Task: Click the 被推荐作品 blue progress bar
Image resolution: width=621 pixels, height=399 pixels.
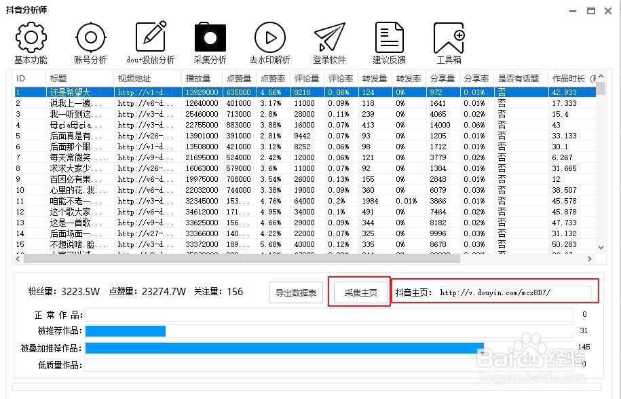Action: click(126, 331)
